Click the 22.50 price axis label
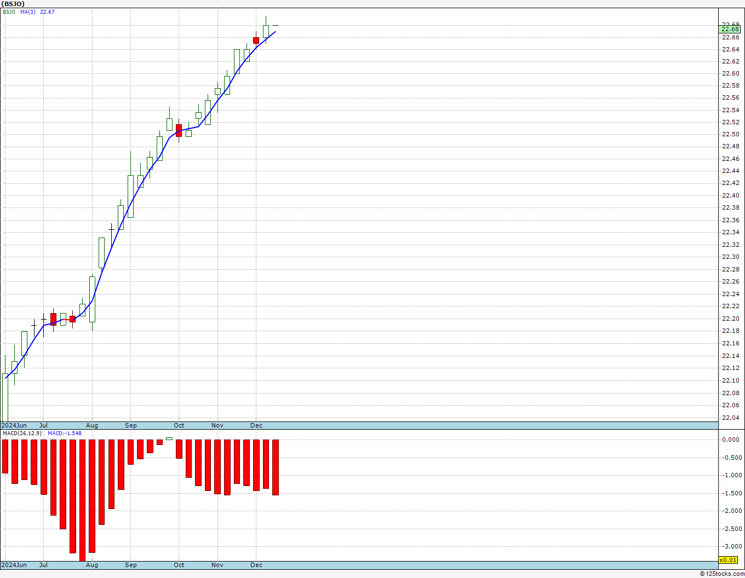 [x=730, y=134]
